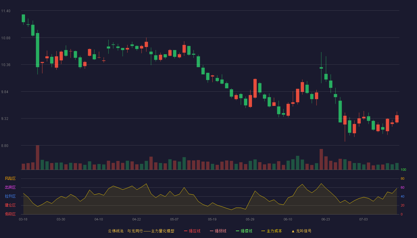Click the 06-10 date label
This screenshot has height=238, width=417.
click(288, 219)
